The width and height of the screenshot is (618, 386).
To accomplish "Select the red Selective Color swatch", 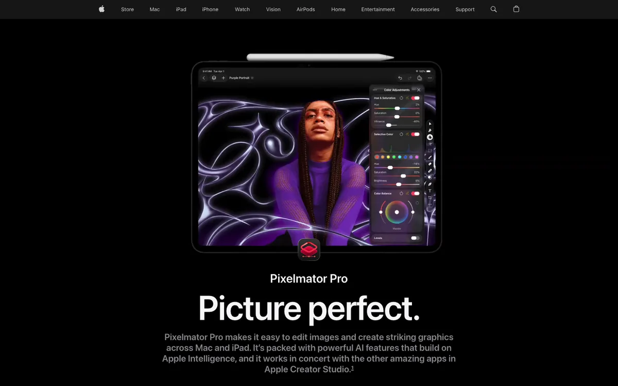I will [x=377, y=157].
